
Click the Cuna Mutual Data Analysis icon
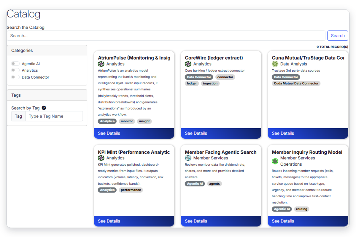coord(275,64)
